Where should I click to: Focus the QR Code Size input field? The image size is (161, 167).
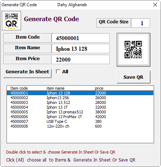(x=141, y=23)
